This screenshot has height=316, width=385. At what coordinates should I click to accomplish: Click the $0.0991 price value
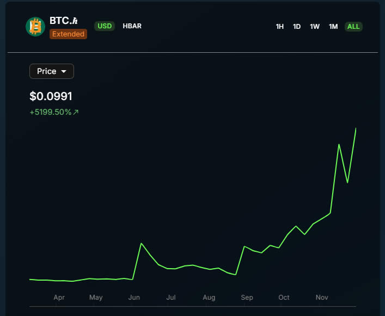(x=51, y=96)
